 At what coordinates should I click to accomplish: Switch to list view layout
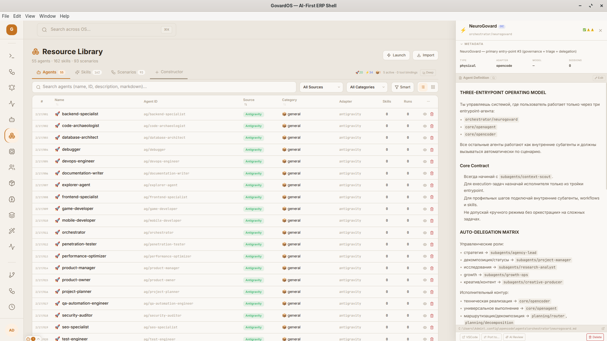coord(423,87)
